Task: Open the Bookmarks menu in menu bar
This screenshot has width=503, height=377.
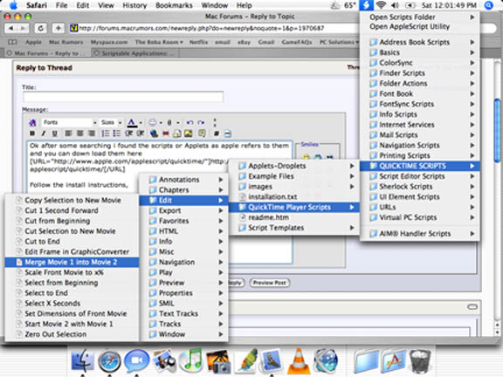Action: (x=174, y=5)
